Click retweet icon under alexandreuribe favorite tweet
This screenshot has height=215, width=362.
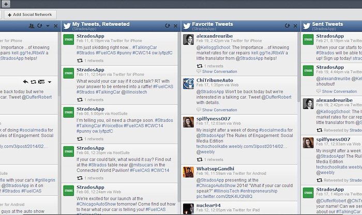pos(200,66)
